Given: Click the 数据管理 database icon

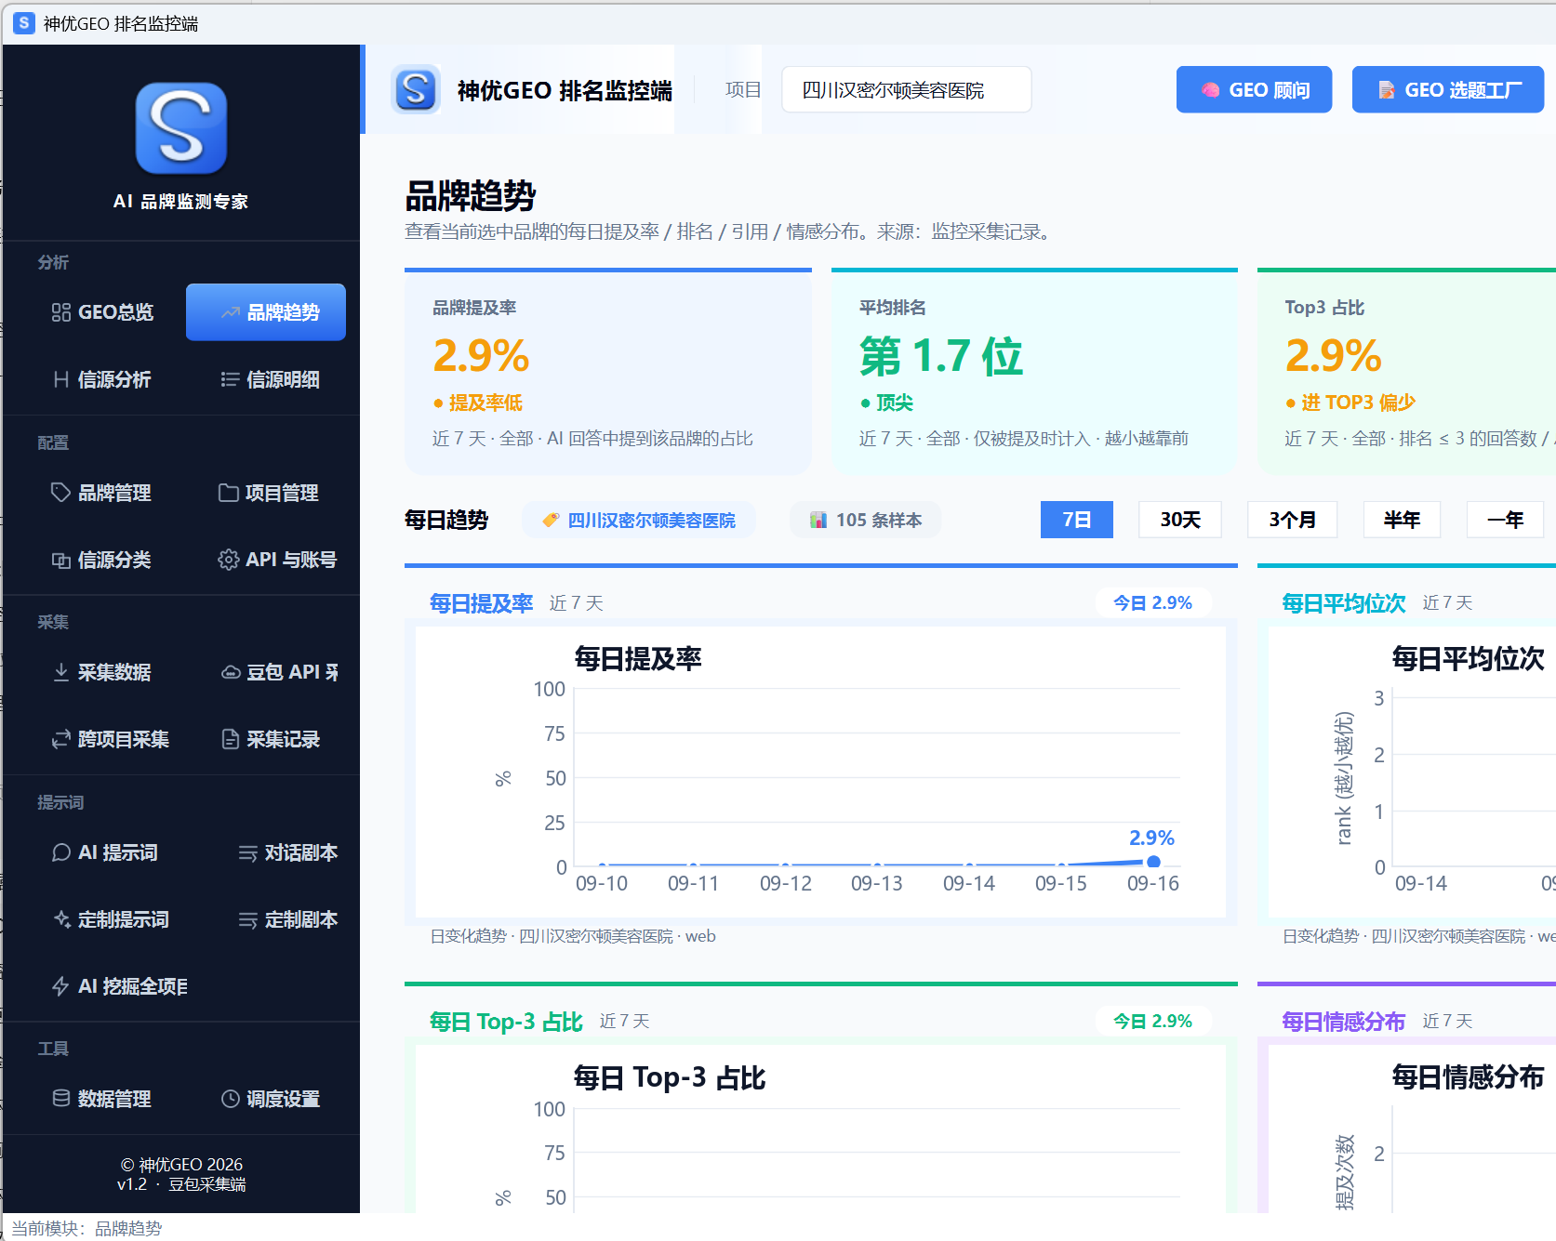Looking at the screenshot, I should pos(61,1099).
